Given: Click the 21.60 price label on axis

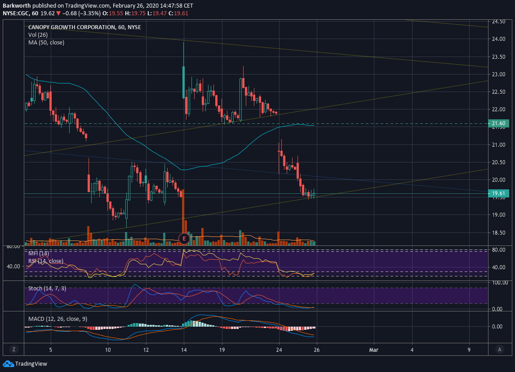Looking at the screenshot, I should tap(498, 123).
